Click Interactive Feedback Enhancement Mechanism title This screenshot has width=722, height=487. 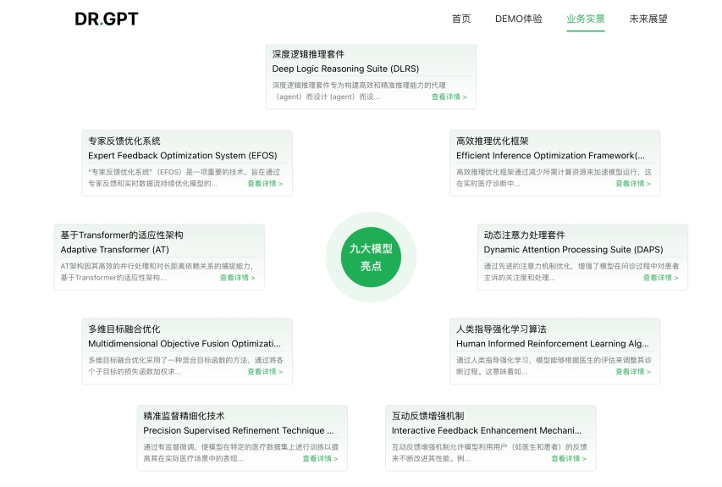pos(486,430)
